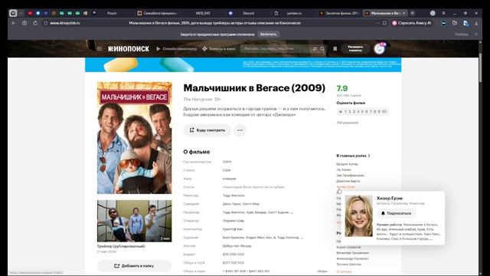This screenshot has width=490, height=276.
Task: Click the pinned YouTube tab icon
Action: click(x=30, y=13)
